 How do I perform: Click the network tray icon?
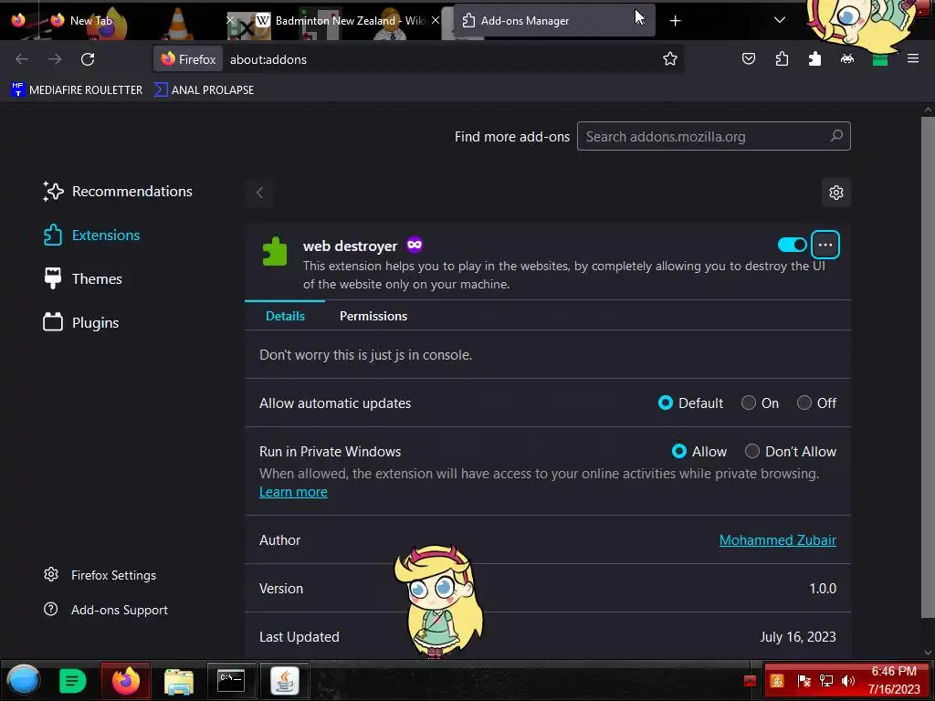click(x=826, y=681)
